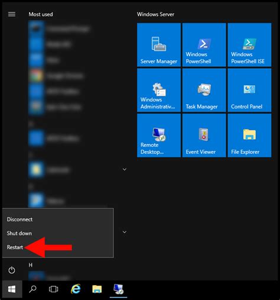The width and height of the screenshot is (280, 300).
Task: Launch Internet Explorer from the taskbar
Action: coord(76,289)
